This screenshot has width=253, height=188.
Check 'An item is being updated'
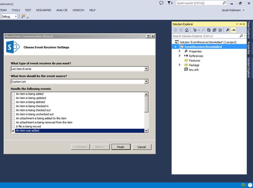[13, 98]
